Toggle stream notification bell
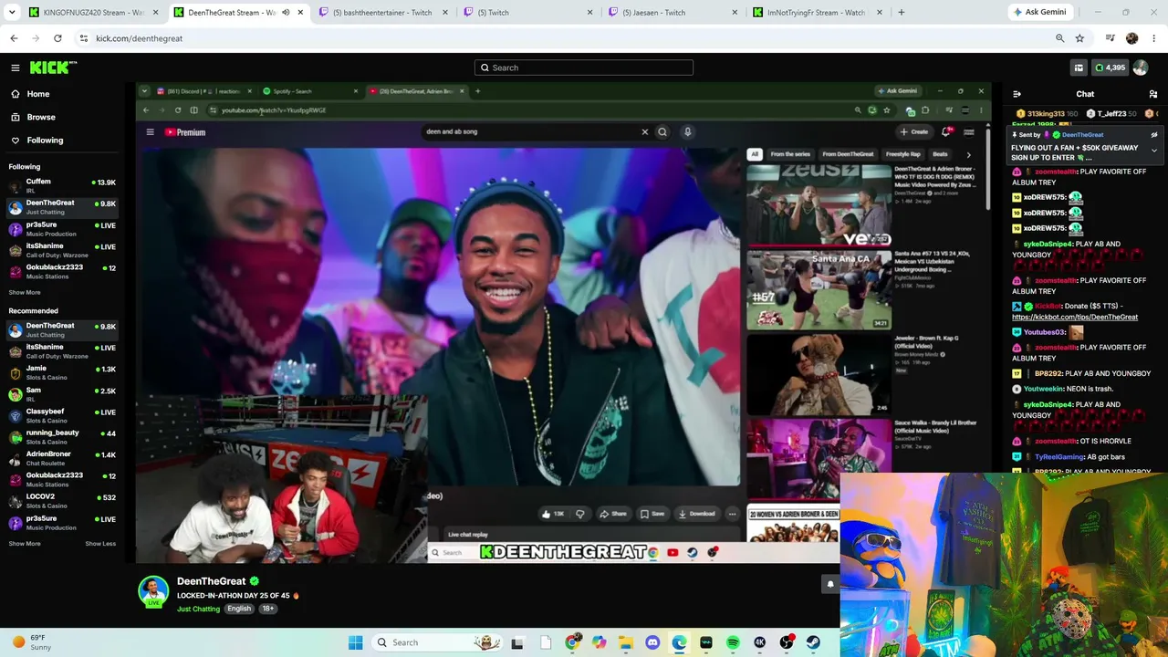This screenshot has width=1168, height=657. (830, 584)
